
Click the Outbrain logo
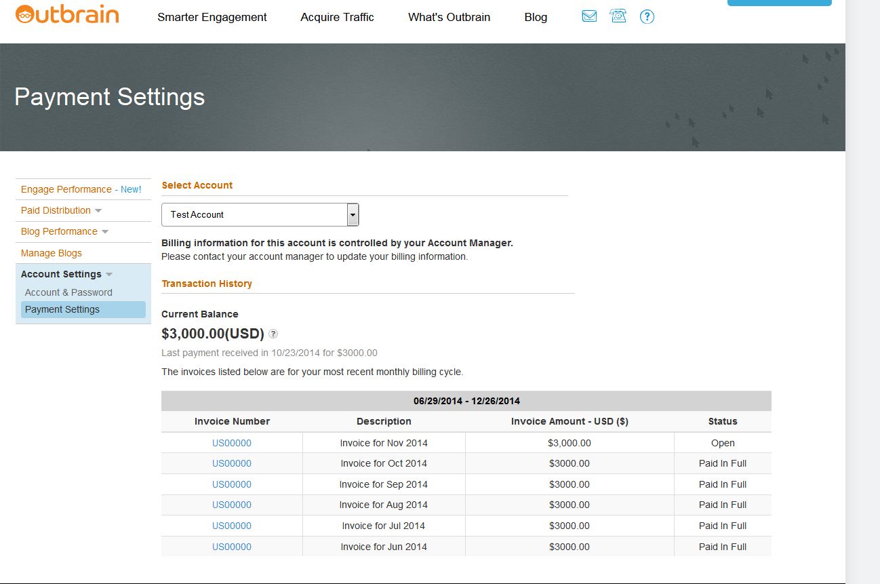tap(67, 14)
